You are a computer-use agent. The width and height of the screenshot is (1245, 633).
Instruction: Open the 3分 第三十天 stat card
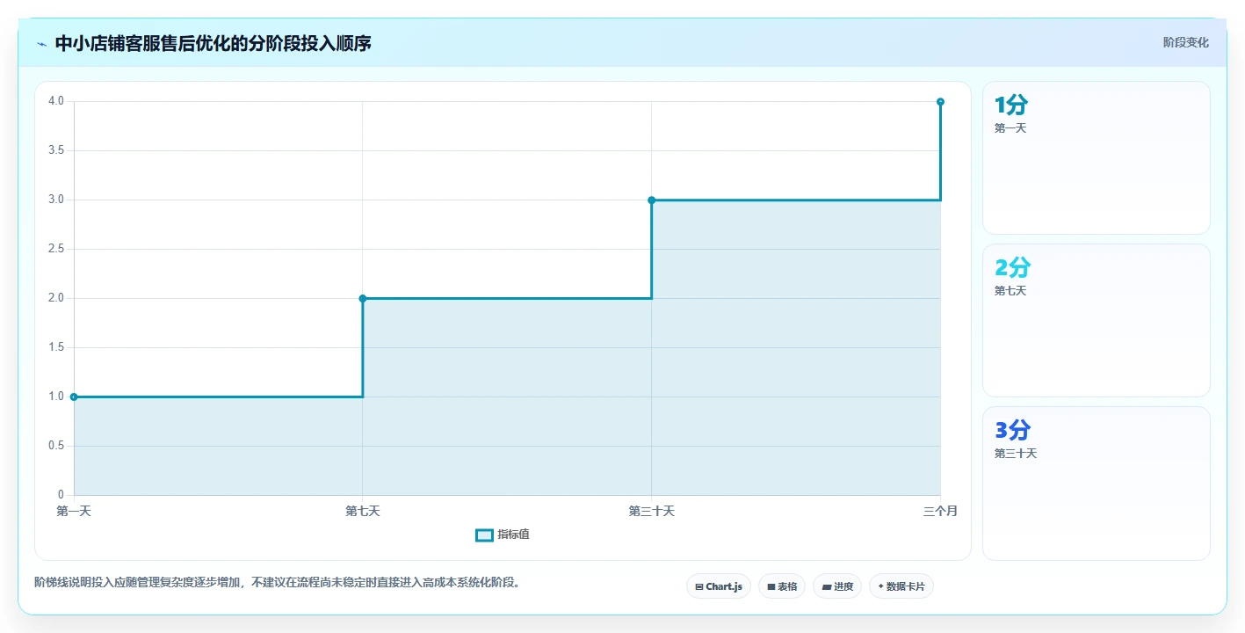click(x=1096, y=483)
